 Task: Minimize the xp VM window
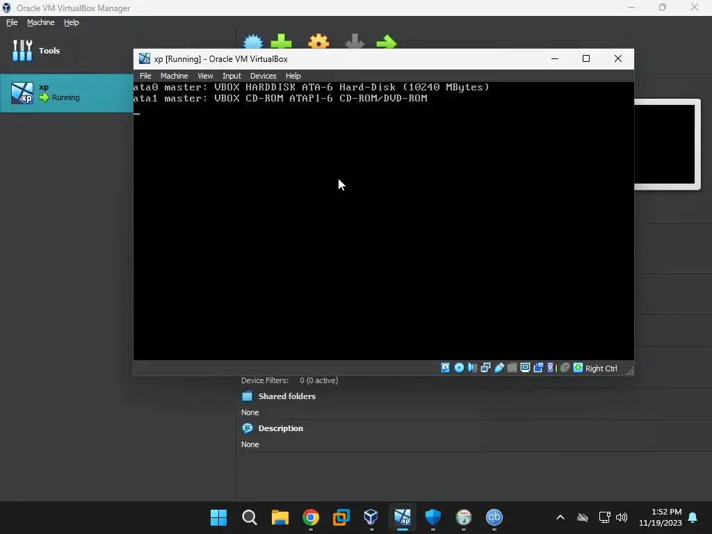(554, 58)
